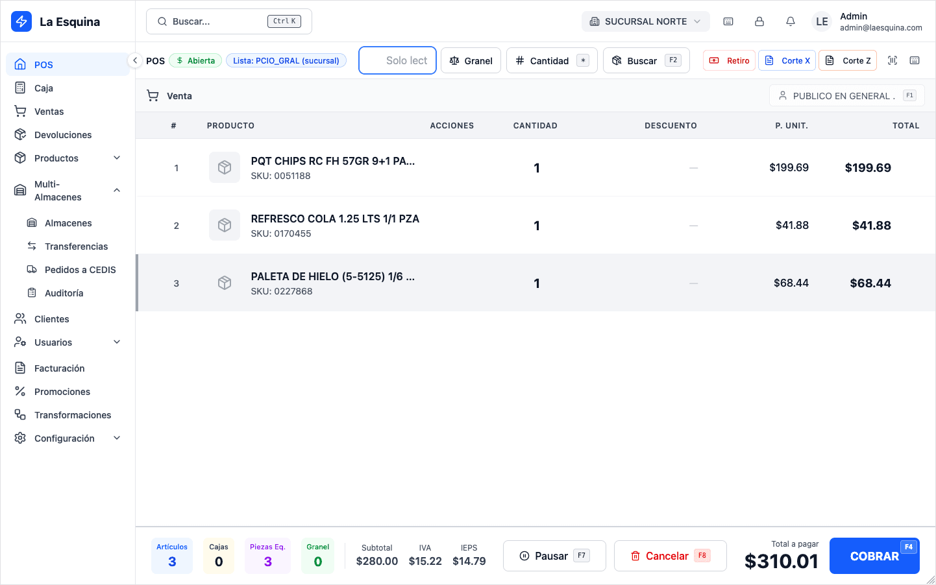
Task: Open the SUCURSAL NORTE branch dropdown
Action: pyautogui.click(x=645, y=21)
